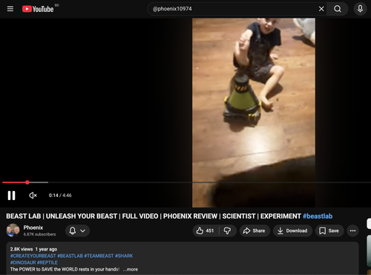This screenshot has height=275, width=371.
Task: Open Phoenix channel avatar
Action: click(13, 230)
